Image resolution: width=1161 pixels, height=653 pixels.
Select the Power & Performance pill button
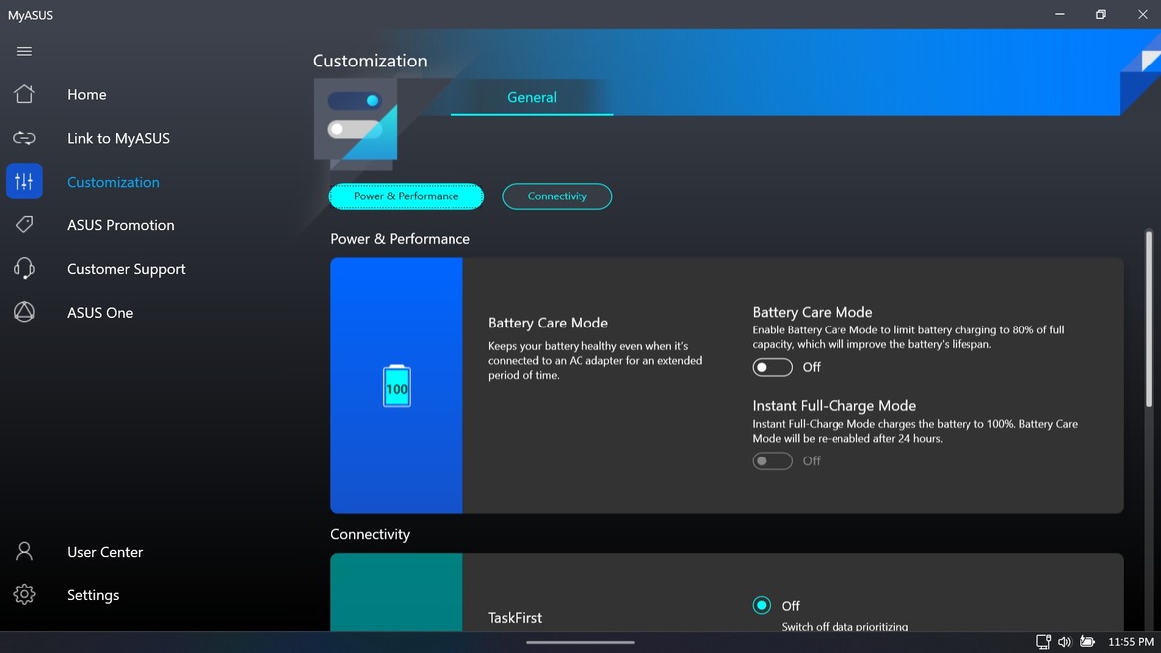407,196
